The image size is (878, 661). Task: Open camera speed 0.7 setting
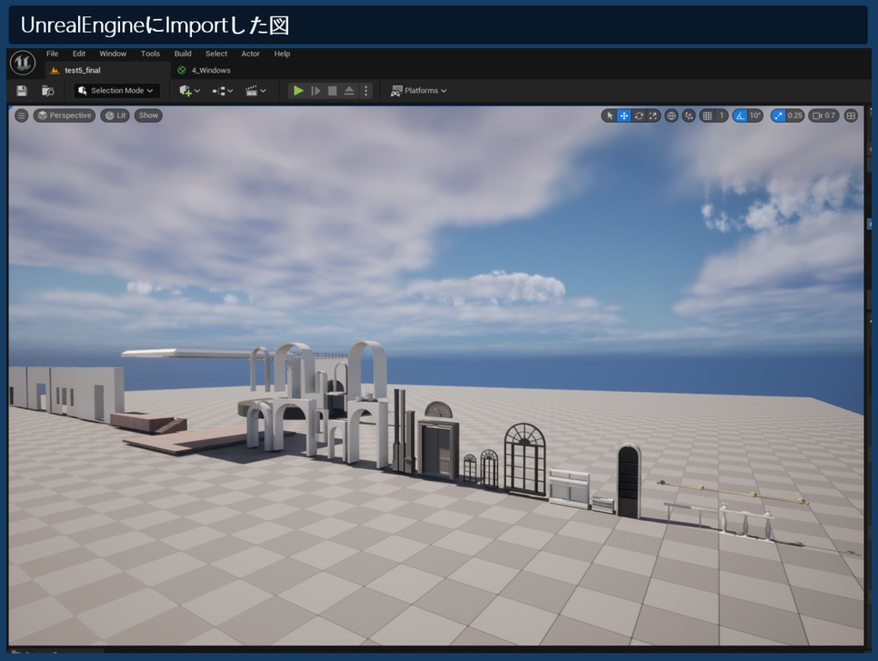(x=824, y=116)
